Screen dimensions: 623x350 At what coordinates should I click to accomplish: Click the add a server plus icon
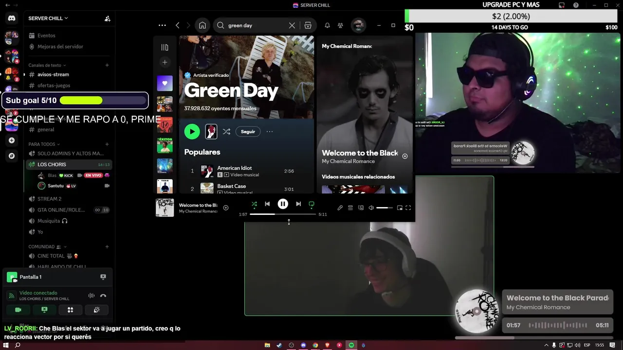click(12, 140)
